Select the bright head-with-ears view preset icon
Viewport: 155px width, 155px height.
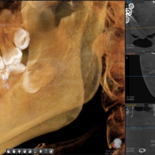pos(41,151)
